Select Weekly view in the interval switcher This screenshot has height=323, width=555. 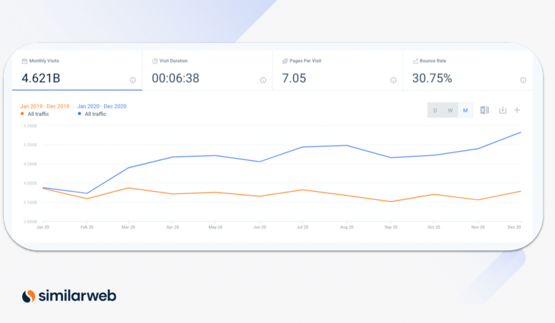click(450, 110)
